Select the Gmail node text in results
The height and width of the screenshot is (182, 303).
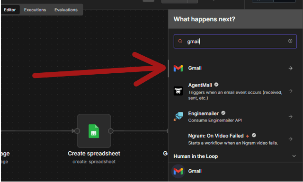coord(195,68)
